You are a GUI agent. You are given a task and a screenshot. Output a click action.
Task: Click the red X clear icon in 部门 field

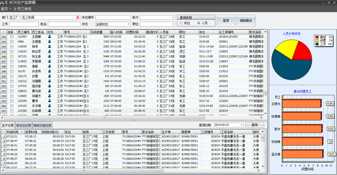pos(78,17)
